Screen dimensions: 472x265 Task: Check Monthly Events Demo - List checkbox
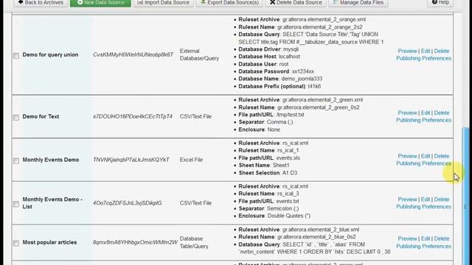tap(16, 204)
